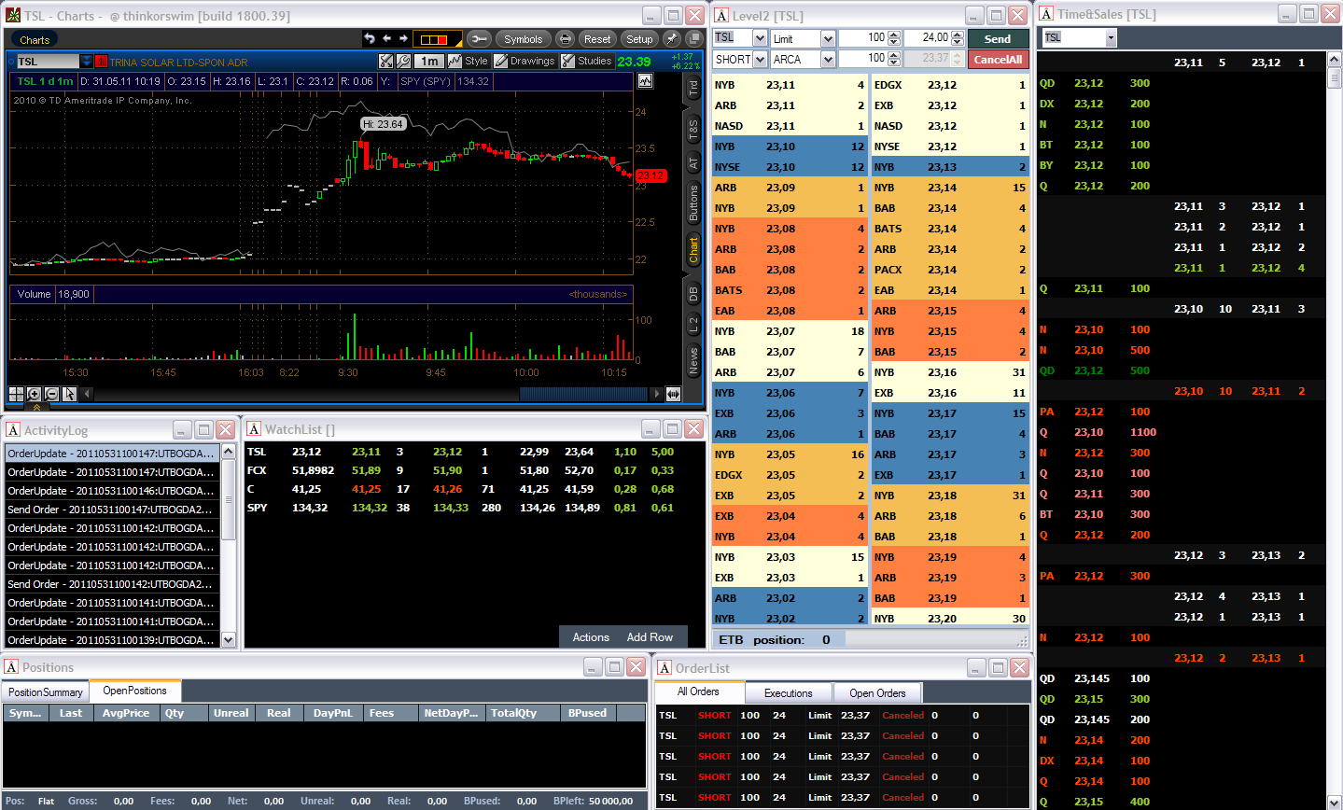Select All Orders tab

click(699, 691)
